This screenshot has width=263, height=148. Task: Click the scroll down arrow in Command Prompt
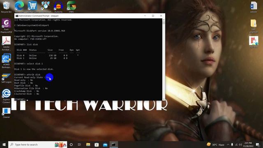(164, 99)
